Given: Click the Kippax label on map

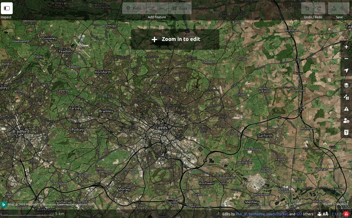Looking at the screenshot, I should 280,159.
